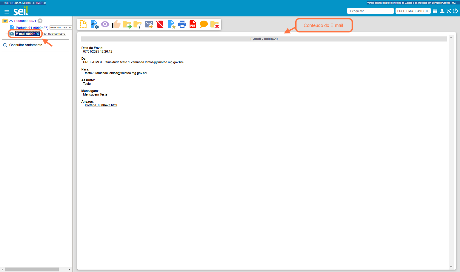The image size is (460, 272).
Task: Click recipient teste2 address line
Action: click(x=116, y=73)
